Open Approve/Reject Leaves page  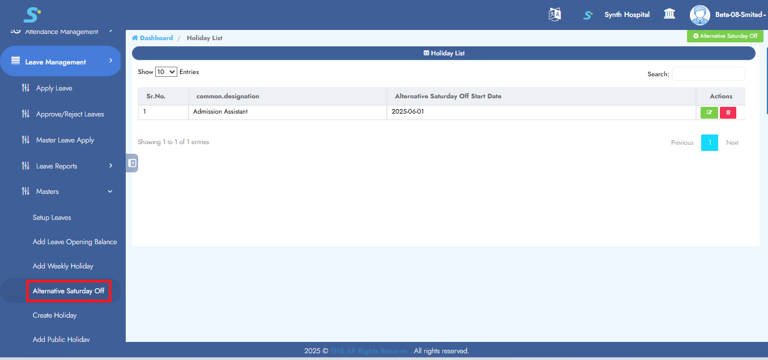70,114
